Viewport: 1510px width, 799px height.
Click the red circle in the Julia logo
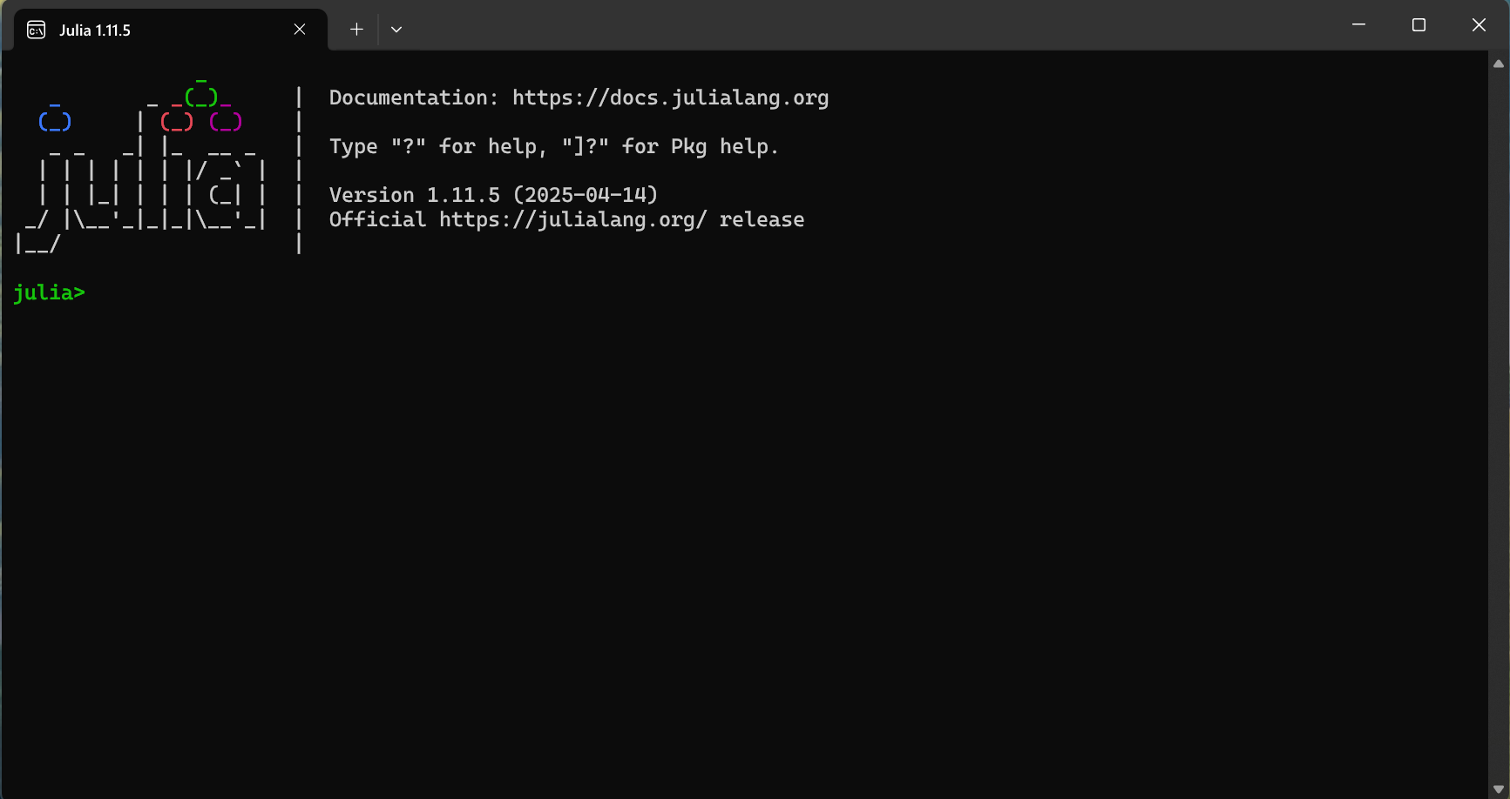(177, 121)
